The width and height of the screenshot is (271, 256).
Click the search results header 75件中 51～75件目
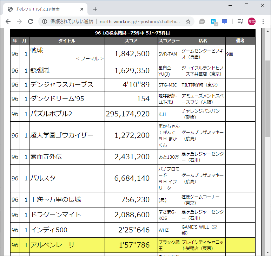[x=133, y=33]
